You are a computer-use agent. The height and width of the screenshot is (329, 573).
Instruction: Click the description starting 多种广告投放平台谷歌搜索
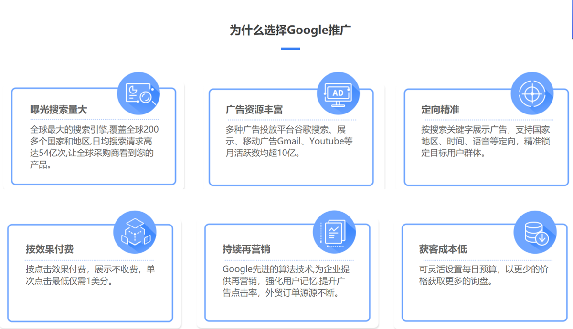click(289, 141)
